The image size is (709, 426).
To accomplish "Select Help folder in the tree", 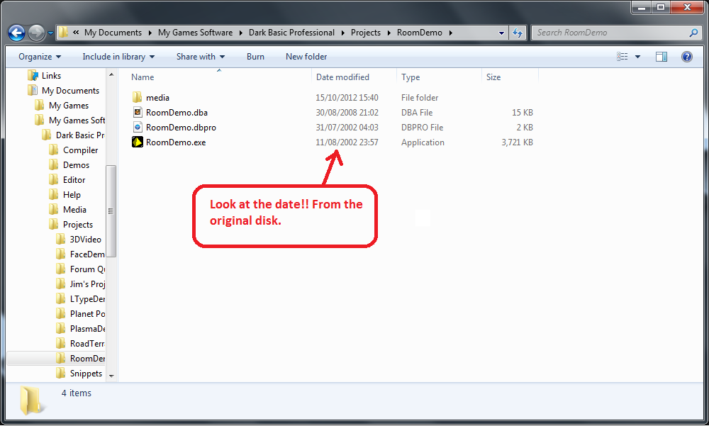I will point(72,195).
